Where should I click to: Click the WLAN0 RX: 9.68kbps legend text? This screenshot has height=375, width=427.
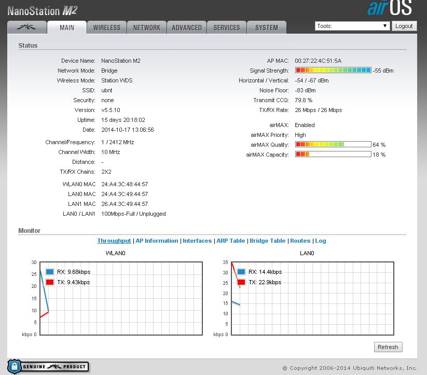tap(74, 272)
